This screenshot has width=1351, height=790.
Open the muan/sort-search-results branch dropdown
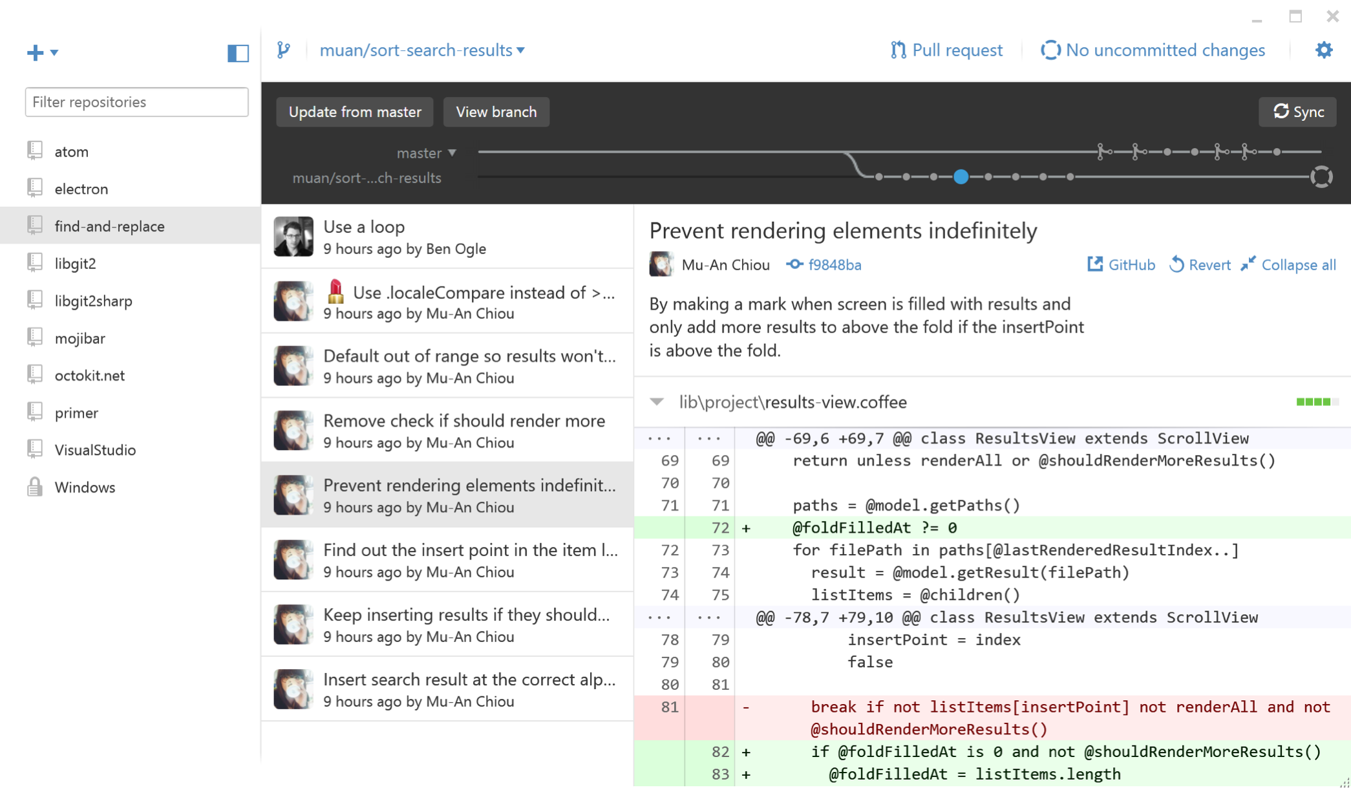tap(422, 50)
